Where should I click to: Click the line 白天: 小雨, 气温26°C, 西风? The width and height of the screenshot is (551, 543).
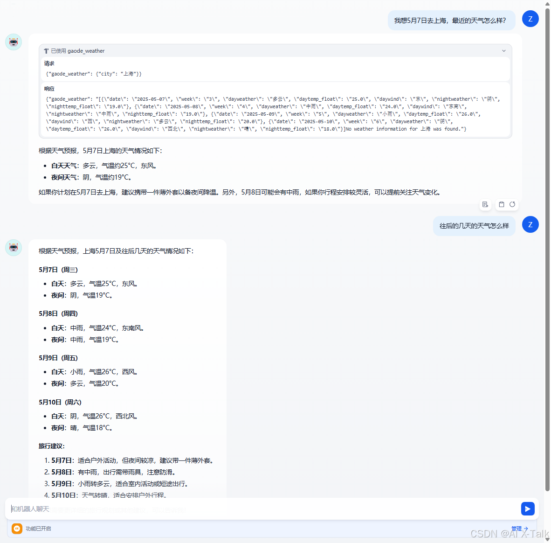(x=95, y=372)
